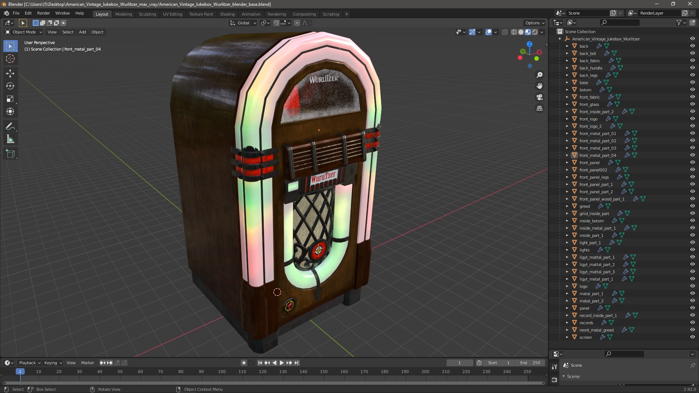This screenshot has width=699, height=393.
Task: Toggle the camera view icon
Action: (540, 97)
